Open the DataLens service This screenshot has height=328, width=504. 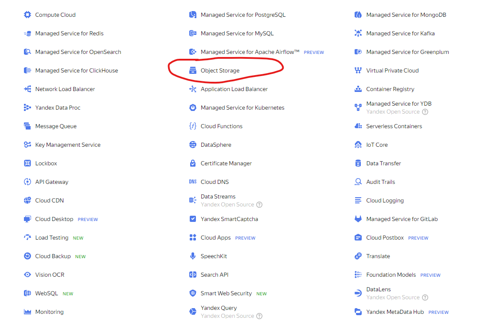click(378, 290)
